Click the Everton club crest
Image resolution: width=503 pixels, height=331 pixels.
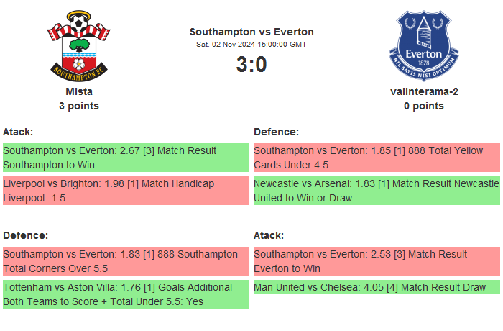423,45
